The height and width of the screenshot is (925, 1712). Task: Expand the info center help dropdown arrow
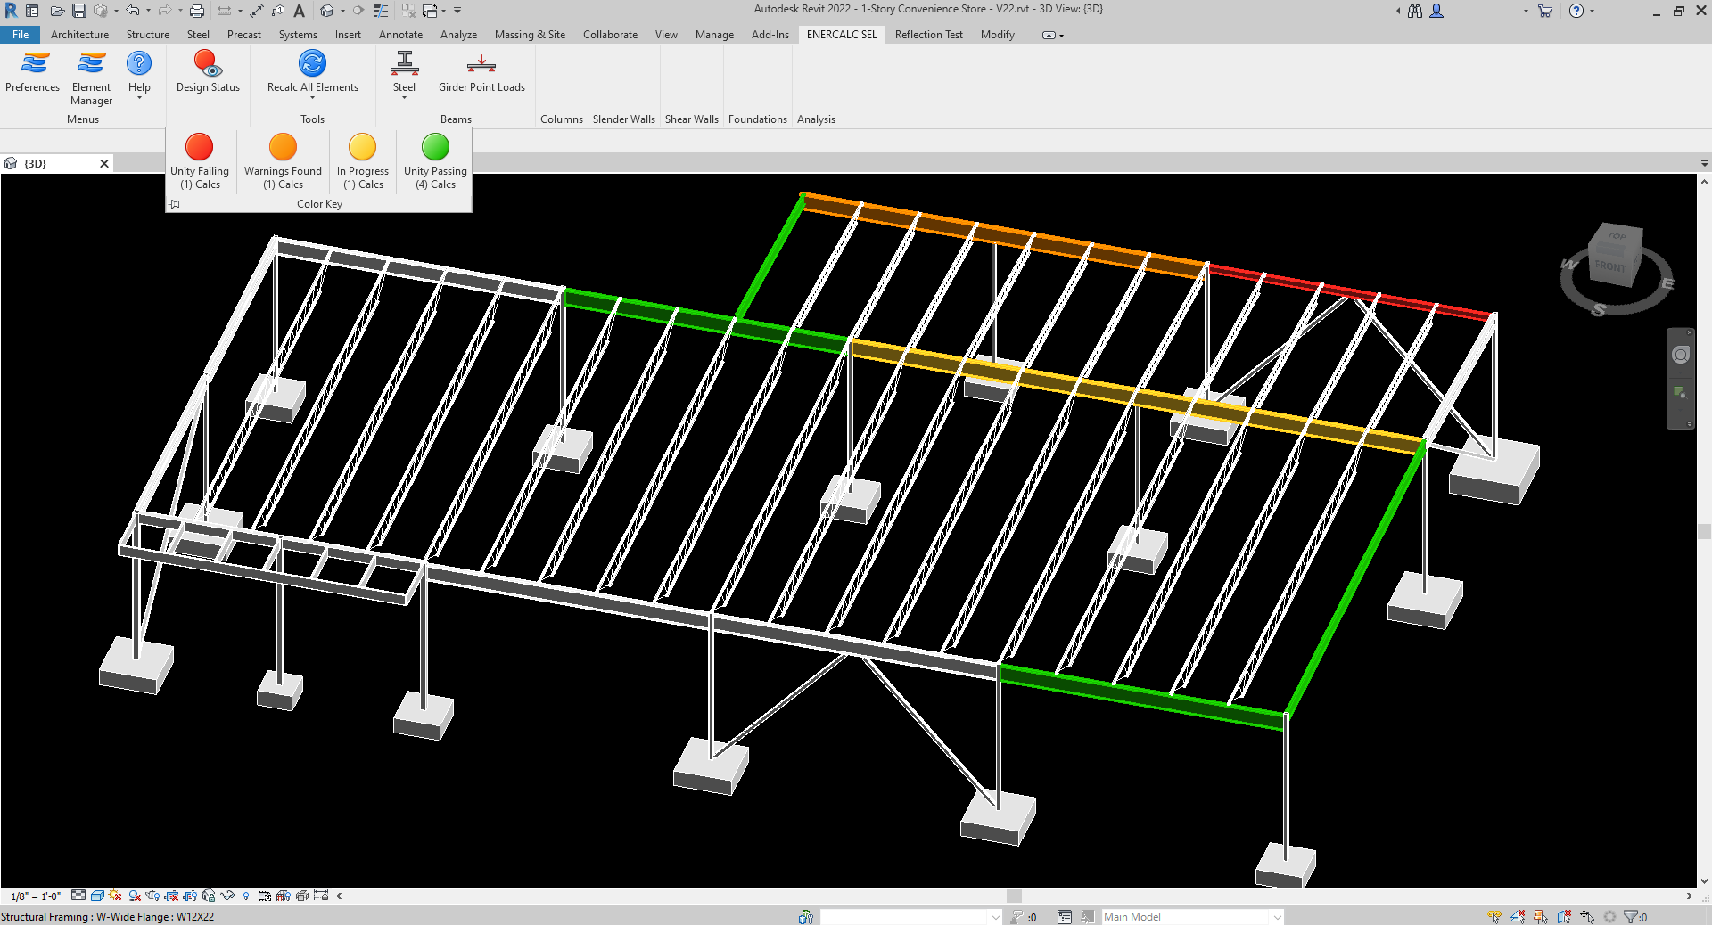[1592, 11]
